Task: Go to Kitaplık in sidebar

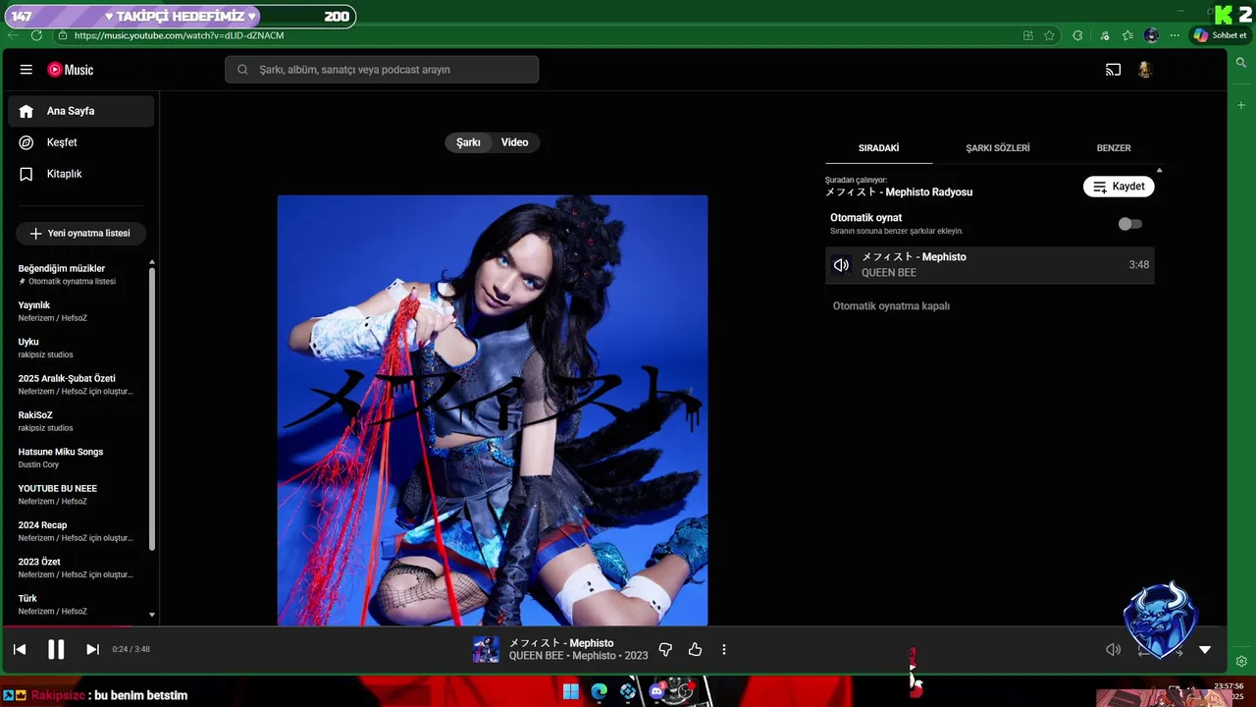Action: click(81, 174)
